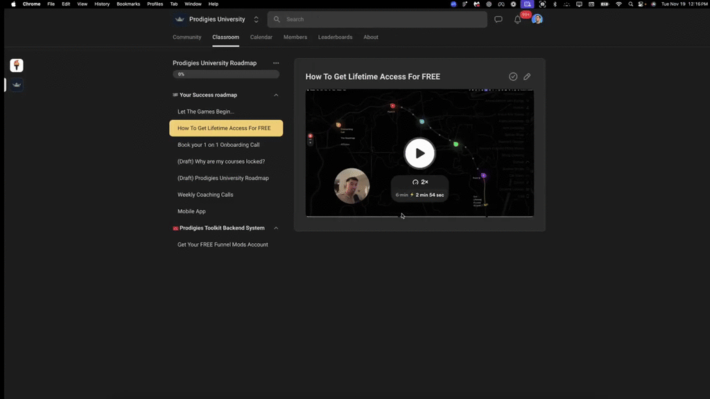The height and width of the screenshot is (399, 710).
Task: Click the presenter webcam bubble in video
Action: [352, 186]
